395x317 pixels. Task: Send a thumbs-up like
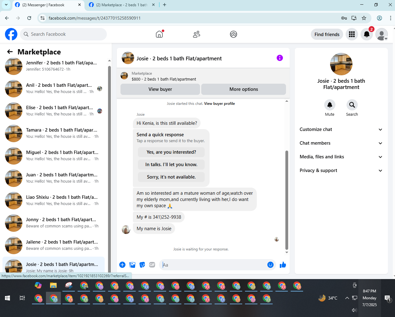click(283, 265)
